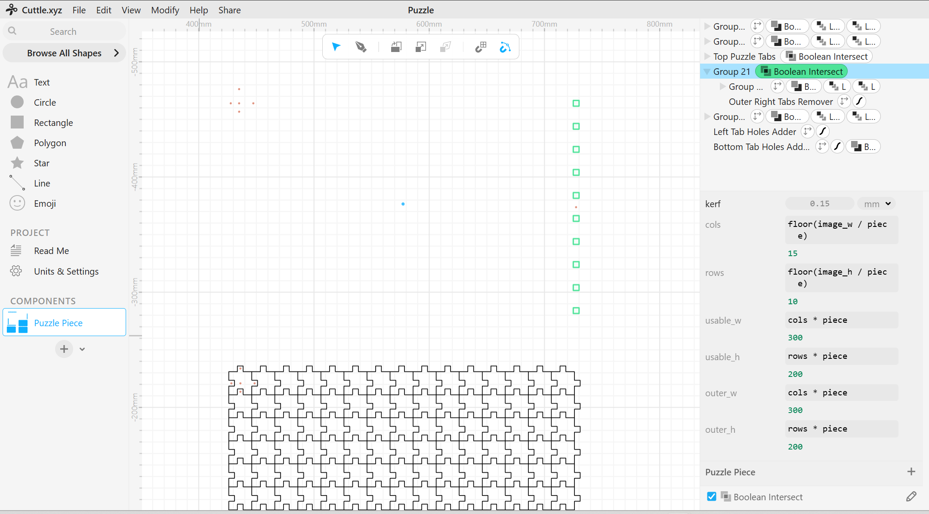
Task: Click the pencil icon to edit the Boolean Intersect modifier
Action: coord(911,497)
